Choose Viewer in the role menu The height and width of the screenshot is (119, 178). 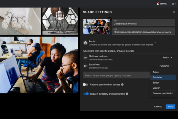[156, 88]
